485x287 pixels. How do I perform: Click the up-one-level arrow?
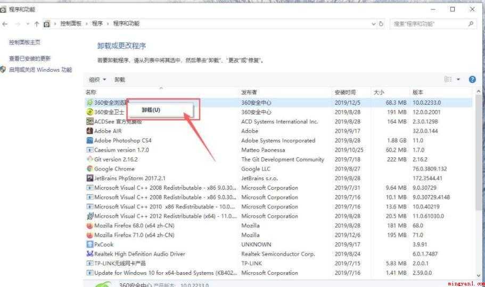pyautogui.click(x=37, y=24)
